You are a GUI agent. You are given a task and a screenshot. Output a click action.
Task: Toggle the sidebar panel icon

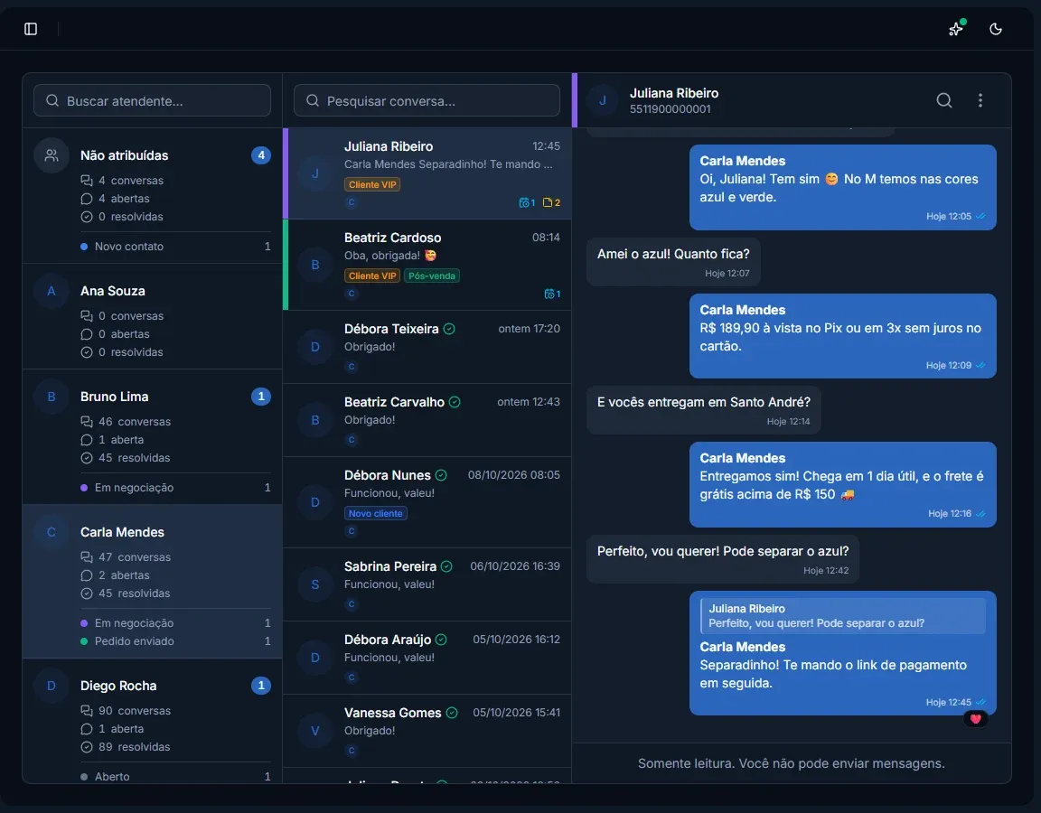pyautogui.click(x=31, y=29)
